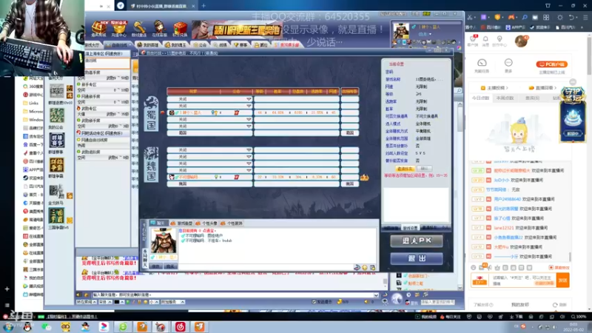
Task: Click the 三国 update promotional banner
Action: click(237, 30)
